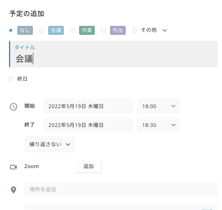Click the Zoom label text
Image resolution: width=222 pixels, height=210 pixels.
click(32, 167)
